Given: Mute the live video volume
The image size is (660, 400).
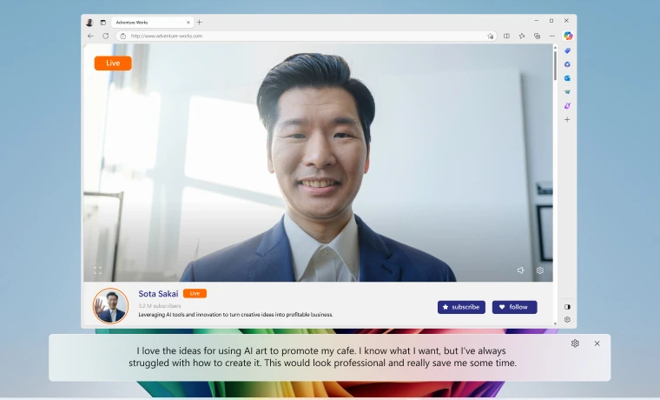Looking at the screenshot, I should click(520, 270).
